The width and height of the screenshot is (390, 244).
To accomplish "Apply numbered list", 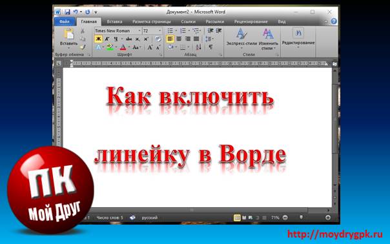I will pos(183,30).
